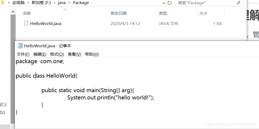Click the search magnifier icon in Explorer

[238, 3]
